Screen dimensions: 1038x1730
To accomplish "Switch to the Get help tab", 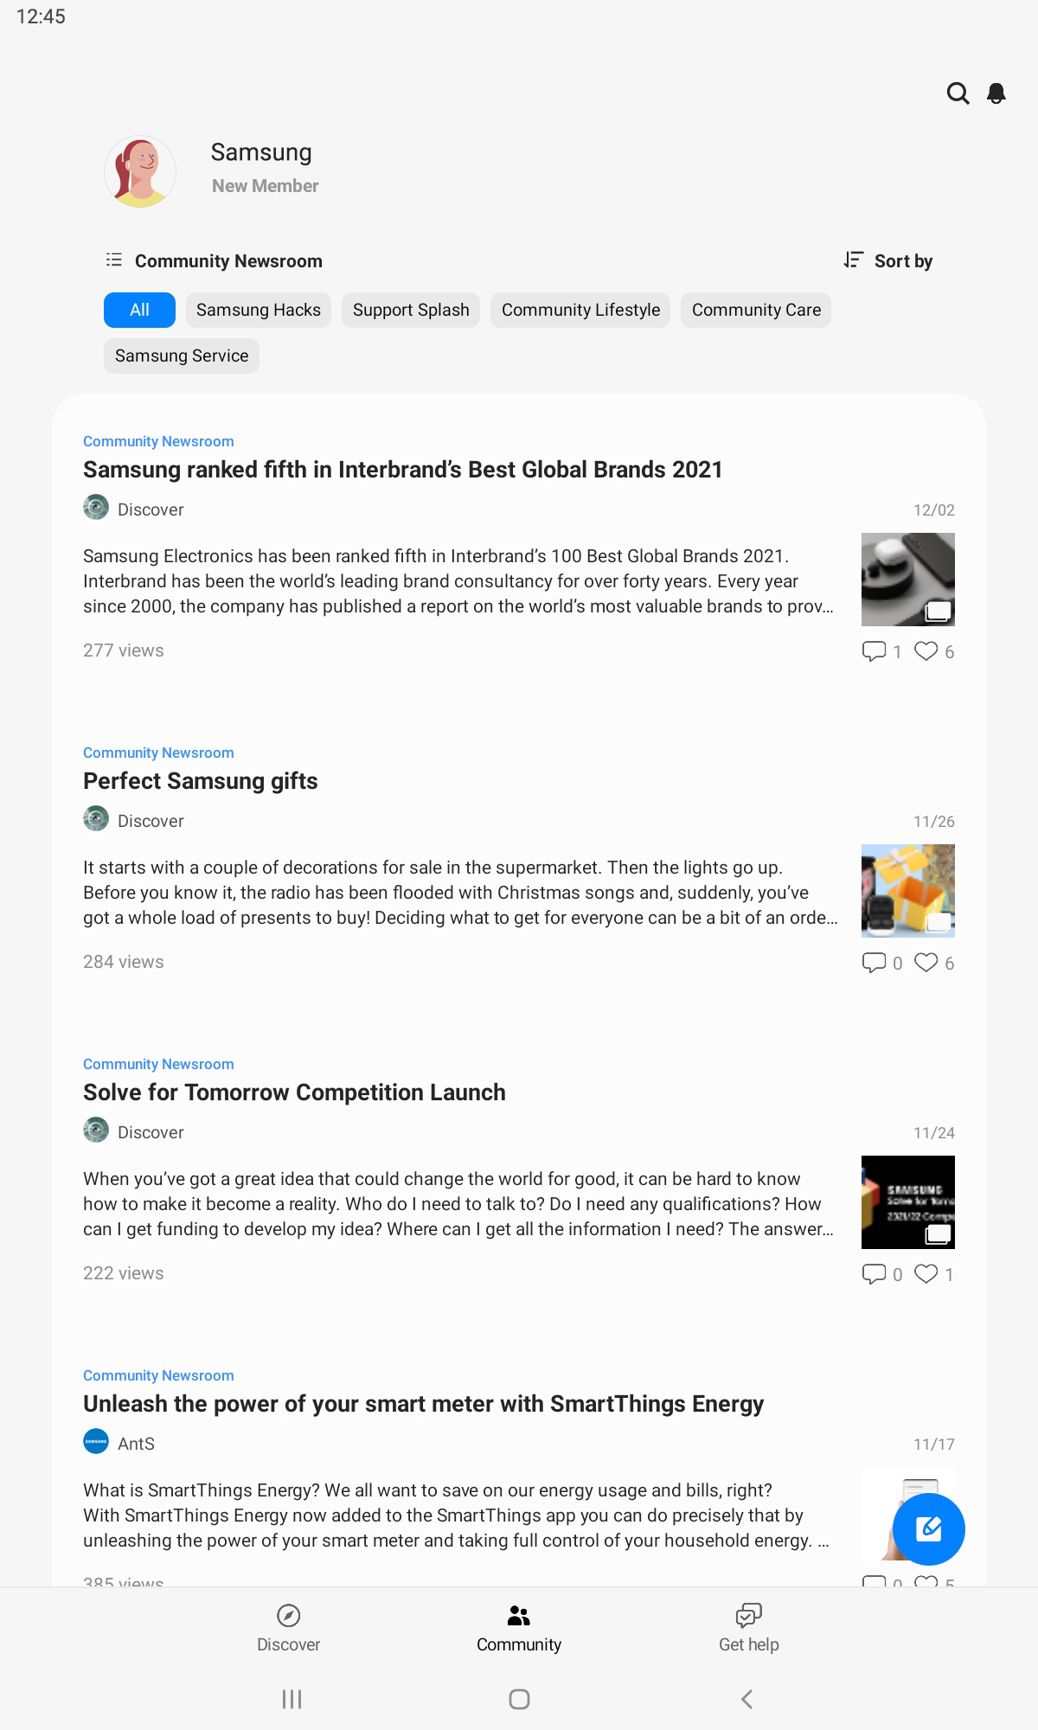I will click(x=749, y=1628).
